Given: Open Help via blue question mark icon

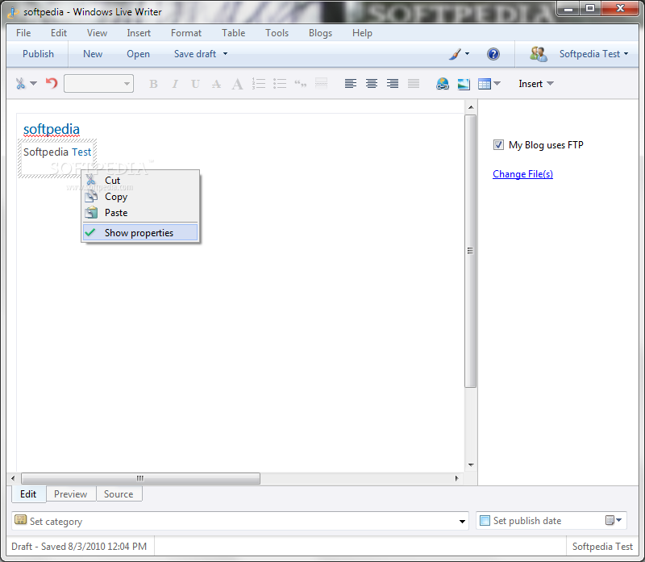Looking at the screenshot, I should coord(493,54).
